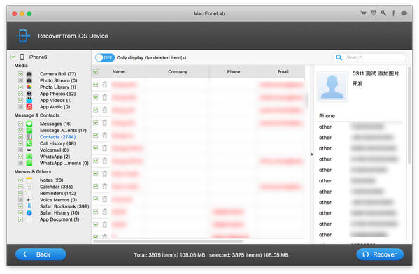Click the search magnifier icon
Screen dimensions: 419x274
coord(339,57)
